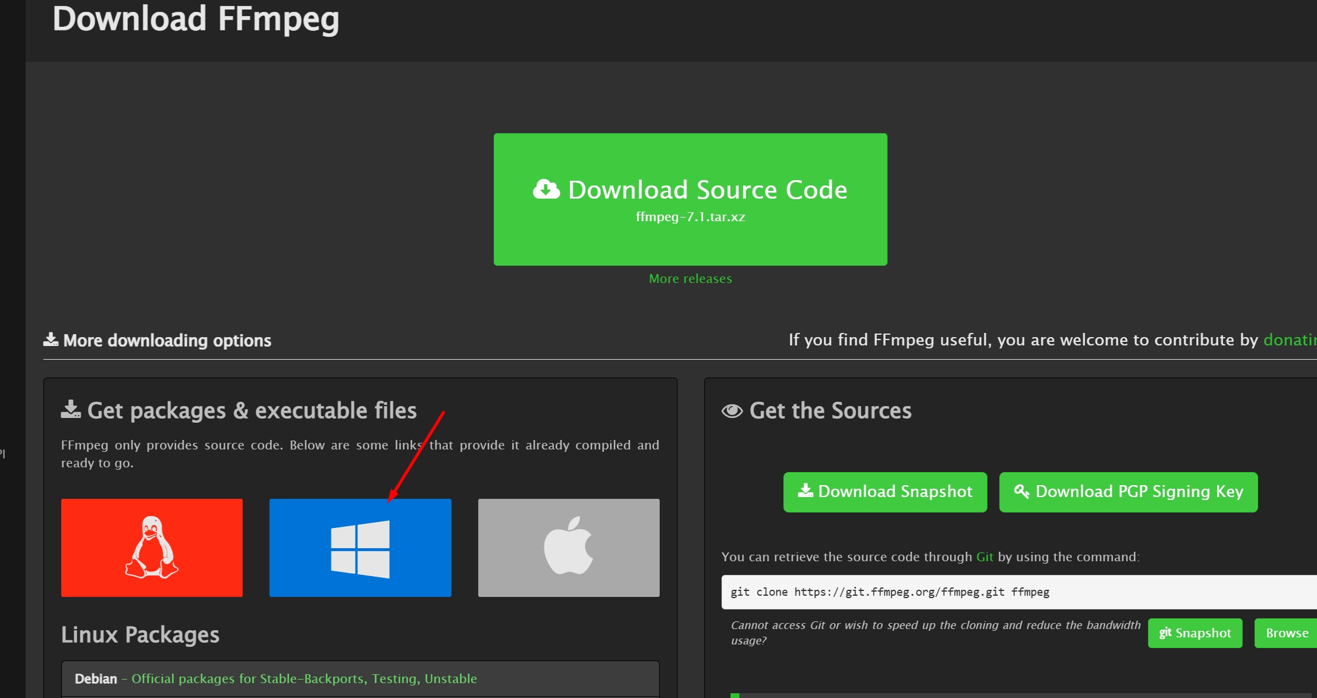Open the Git link in sources text
1317x698 pixels.
984,557
